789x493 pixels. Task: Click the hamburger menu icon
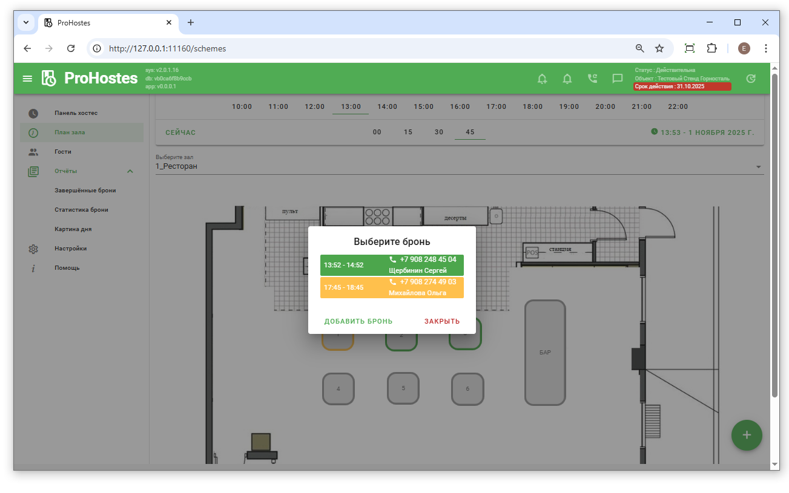coord(27,79)
